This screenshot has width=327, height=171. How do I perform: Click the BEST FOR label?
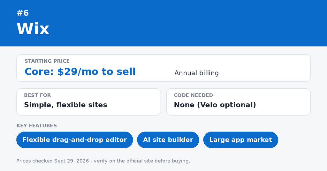click(x=37, y=95)
